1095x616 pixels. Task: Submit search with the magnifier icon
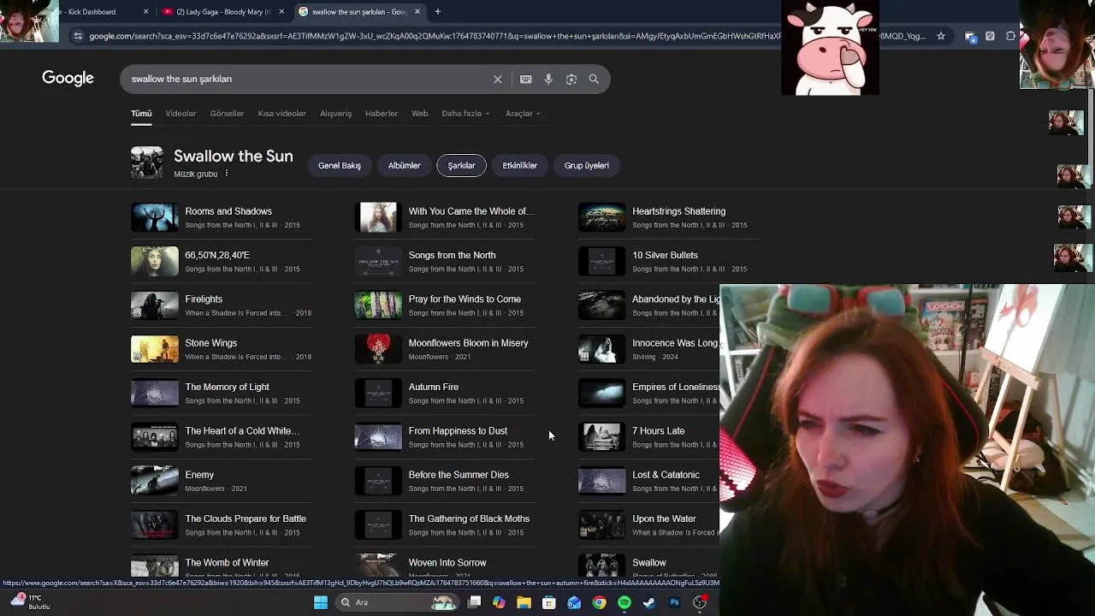pos(594,79)
